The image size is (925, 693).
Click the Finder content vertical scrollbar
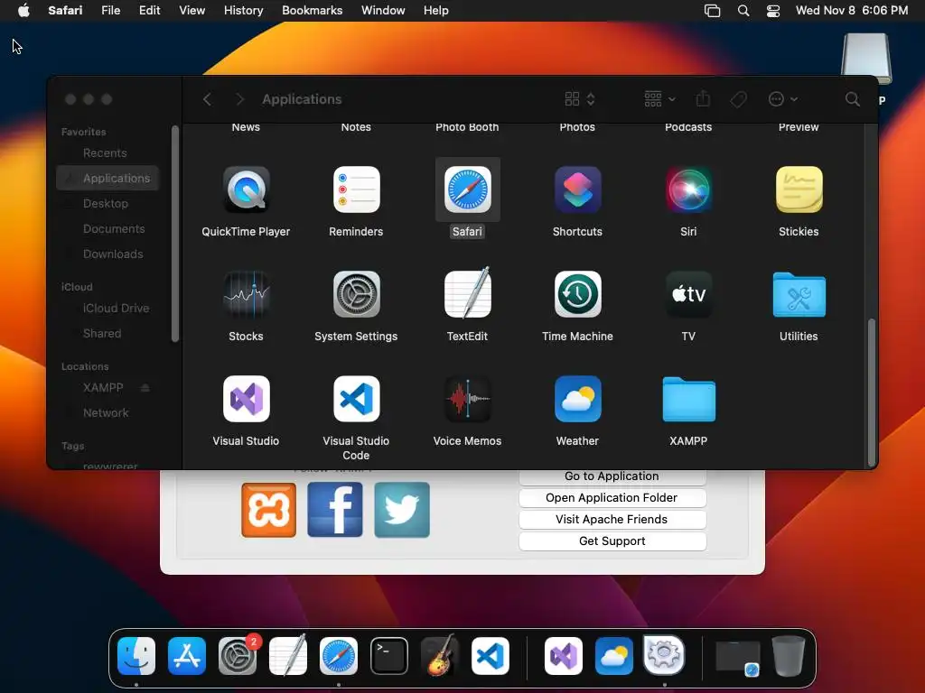point(871,392)
